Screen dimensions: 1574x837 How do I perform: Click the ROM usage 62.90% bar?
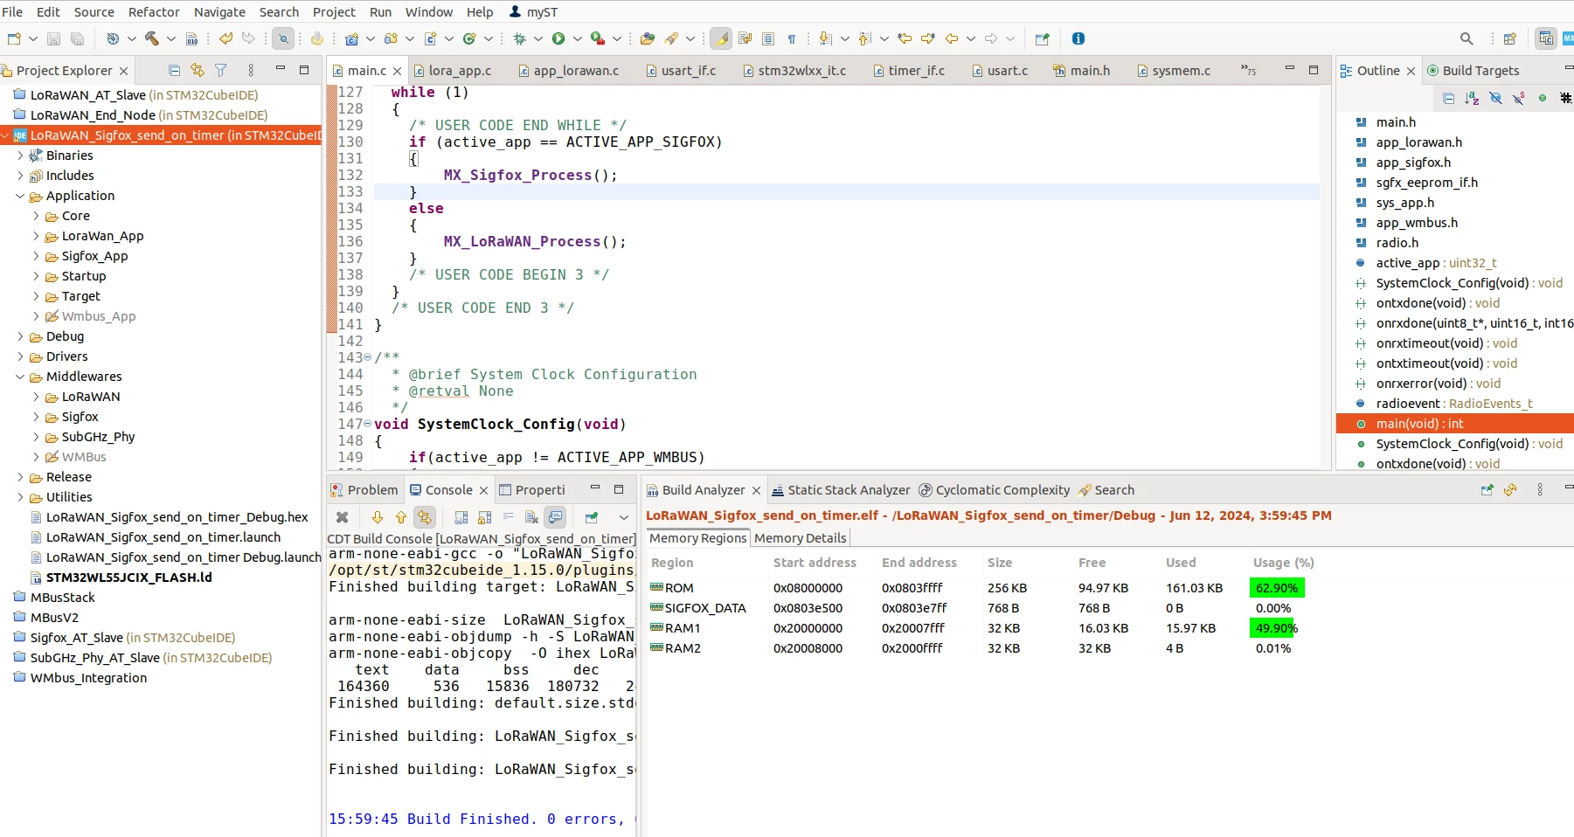pyautogui.click(x=1277, y=588)
